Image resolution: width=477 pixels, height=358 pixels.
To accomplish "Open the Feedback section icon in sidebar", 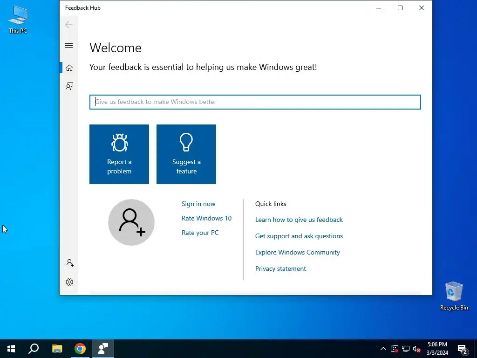I will 69,86.
